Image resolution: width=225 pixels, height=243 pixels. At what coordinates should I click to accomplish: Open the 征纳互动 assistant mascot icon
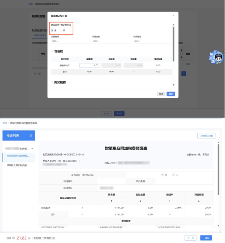click(x=216, y=57)
